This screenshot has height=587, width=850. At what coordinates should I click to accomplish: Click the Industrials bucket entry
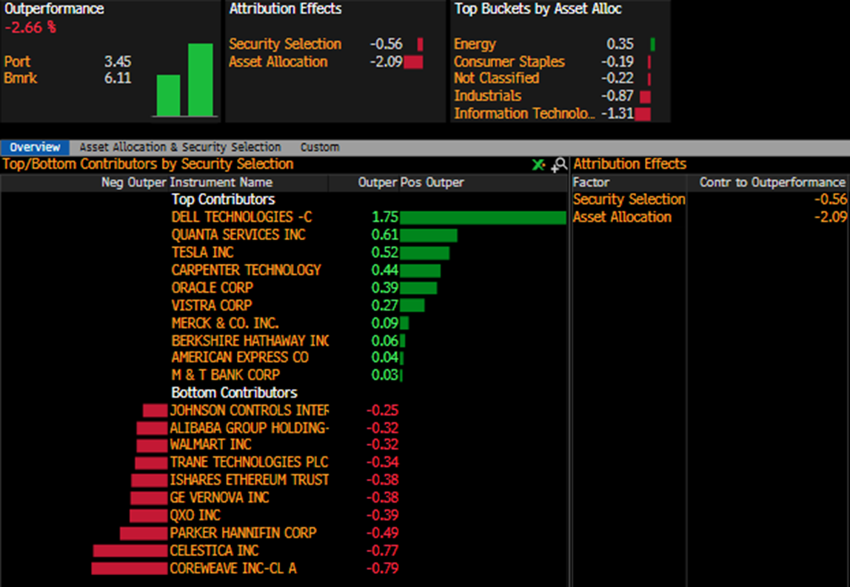[487, 96]
